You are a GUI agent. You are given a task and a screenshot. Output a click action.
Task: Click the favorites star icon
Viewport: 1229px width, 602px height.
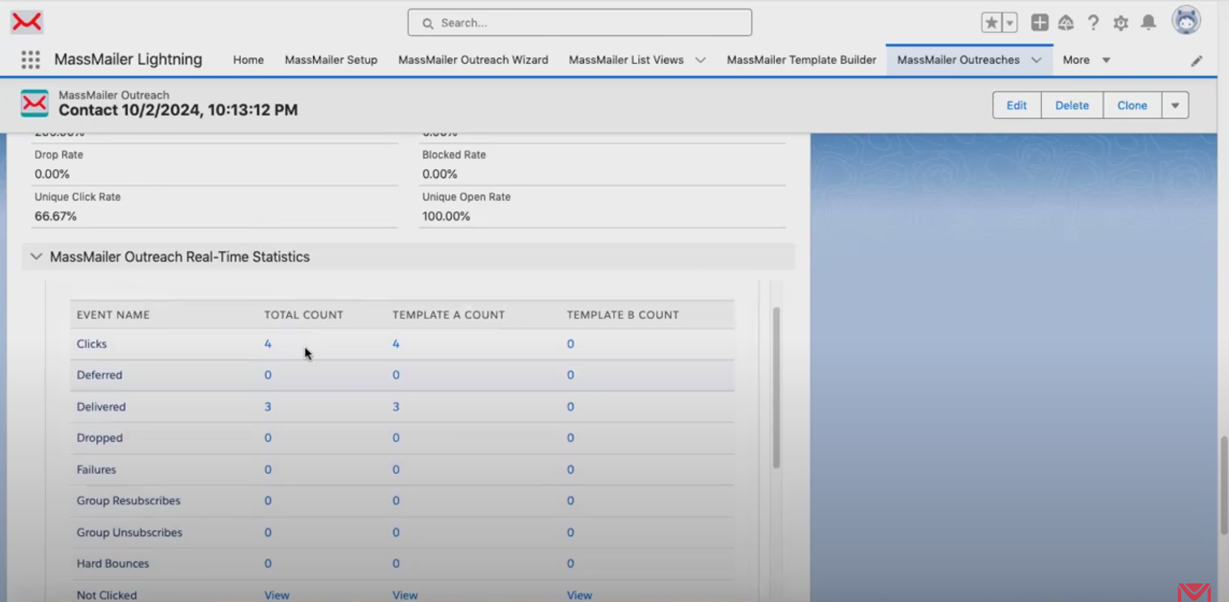[x=991, y=22]
